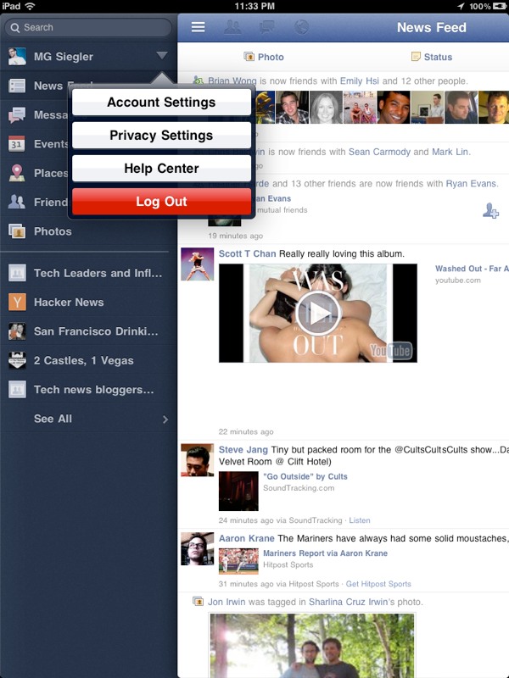Tap the Messages sidebar icon
The width and height of the screenshot is (509, 678).
click(x=17, y=115)
